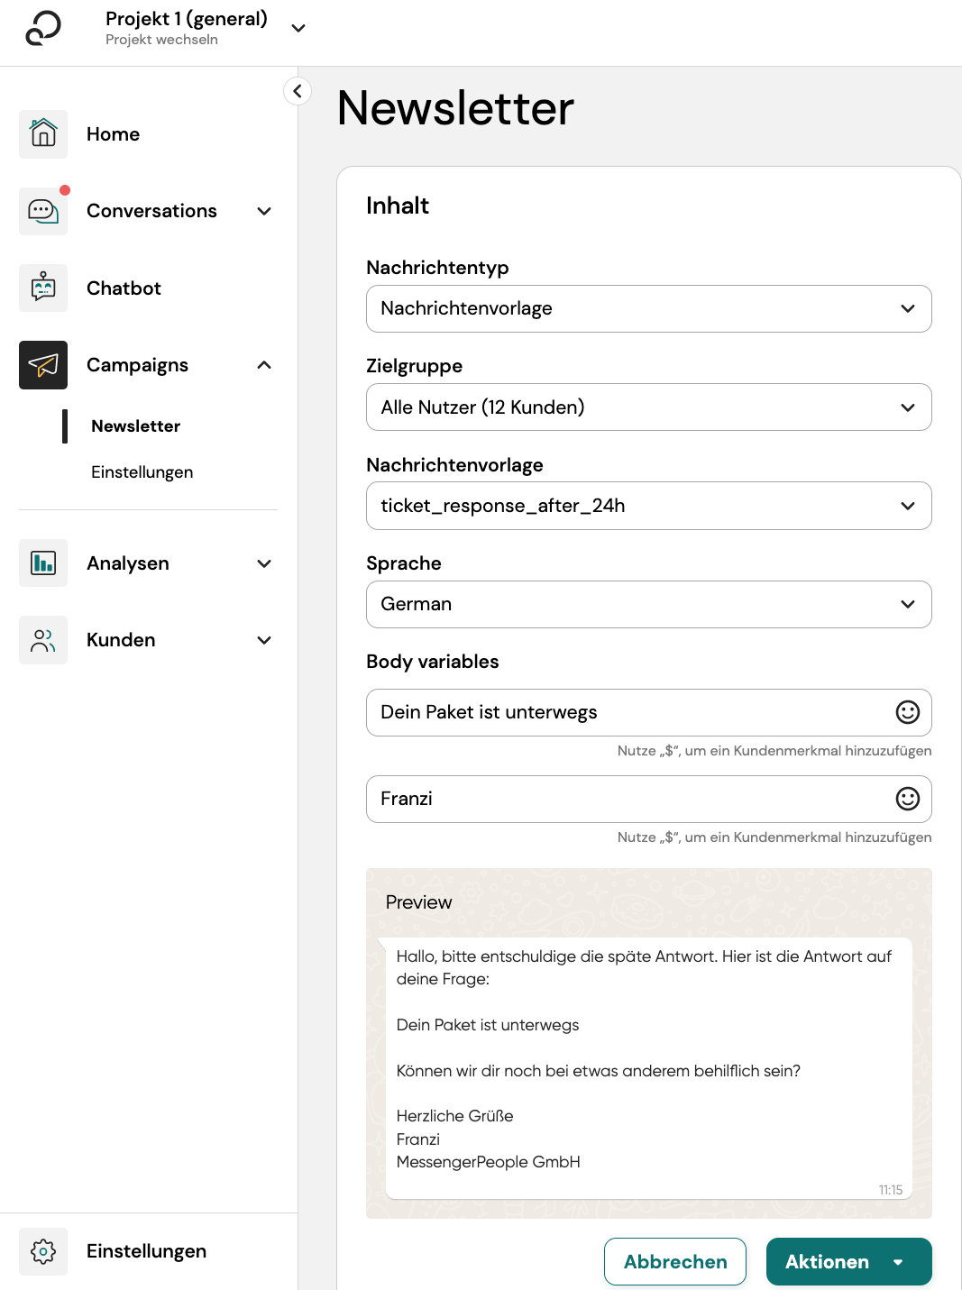Image resolution: width=962 pixels, height=1290 pixels.
Task: Open the Analysen bar chart icon
Action: coord(42,563)
